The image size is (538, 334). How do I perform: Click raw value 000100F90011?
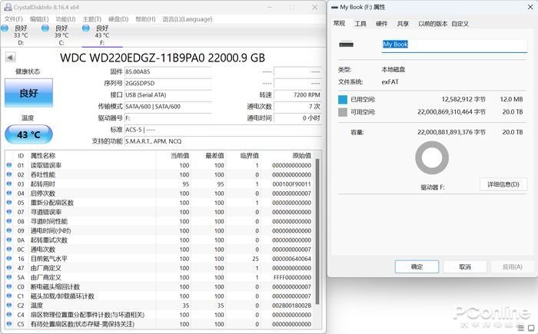tap(291, 184)
